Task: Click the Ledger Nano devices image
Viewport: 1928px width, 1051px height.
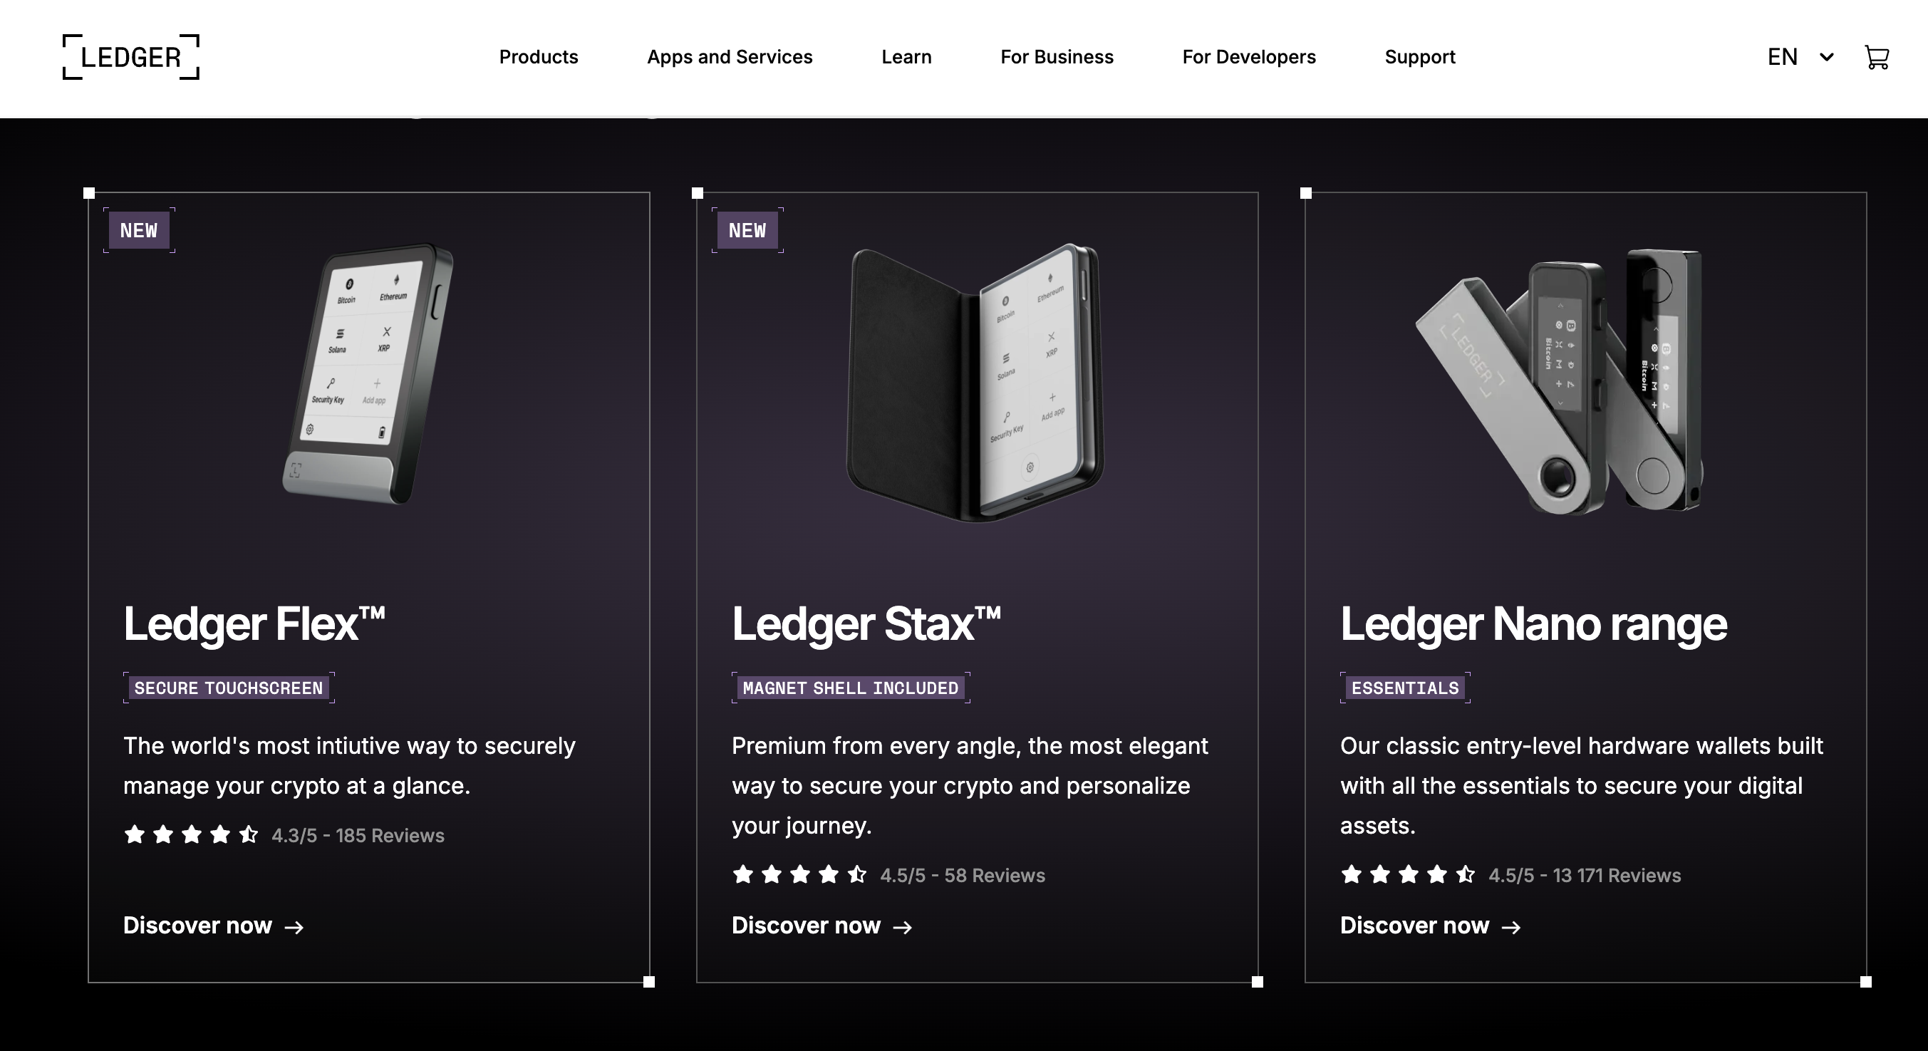Action: click(1560, 382)
